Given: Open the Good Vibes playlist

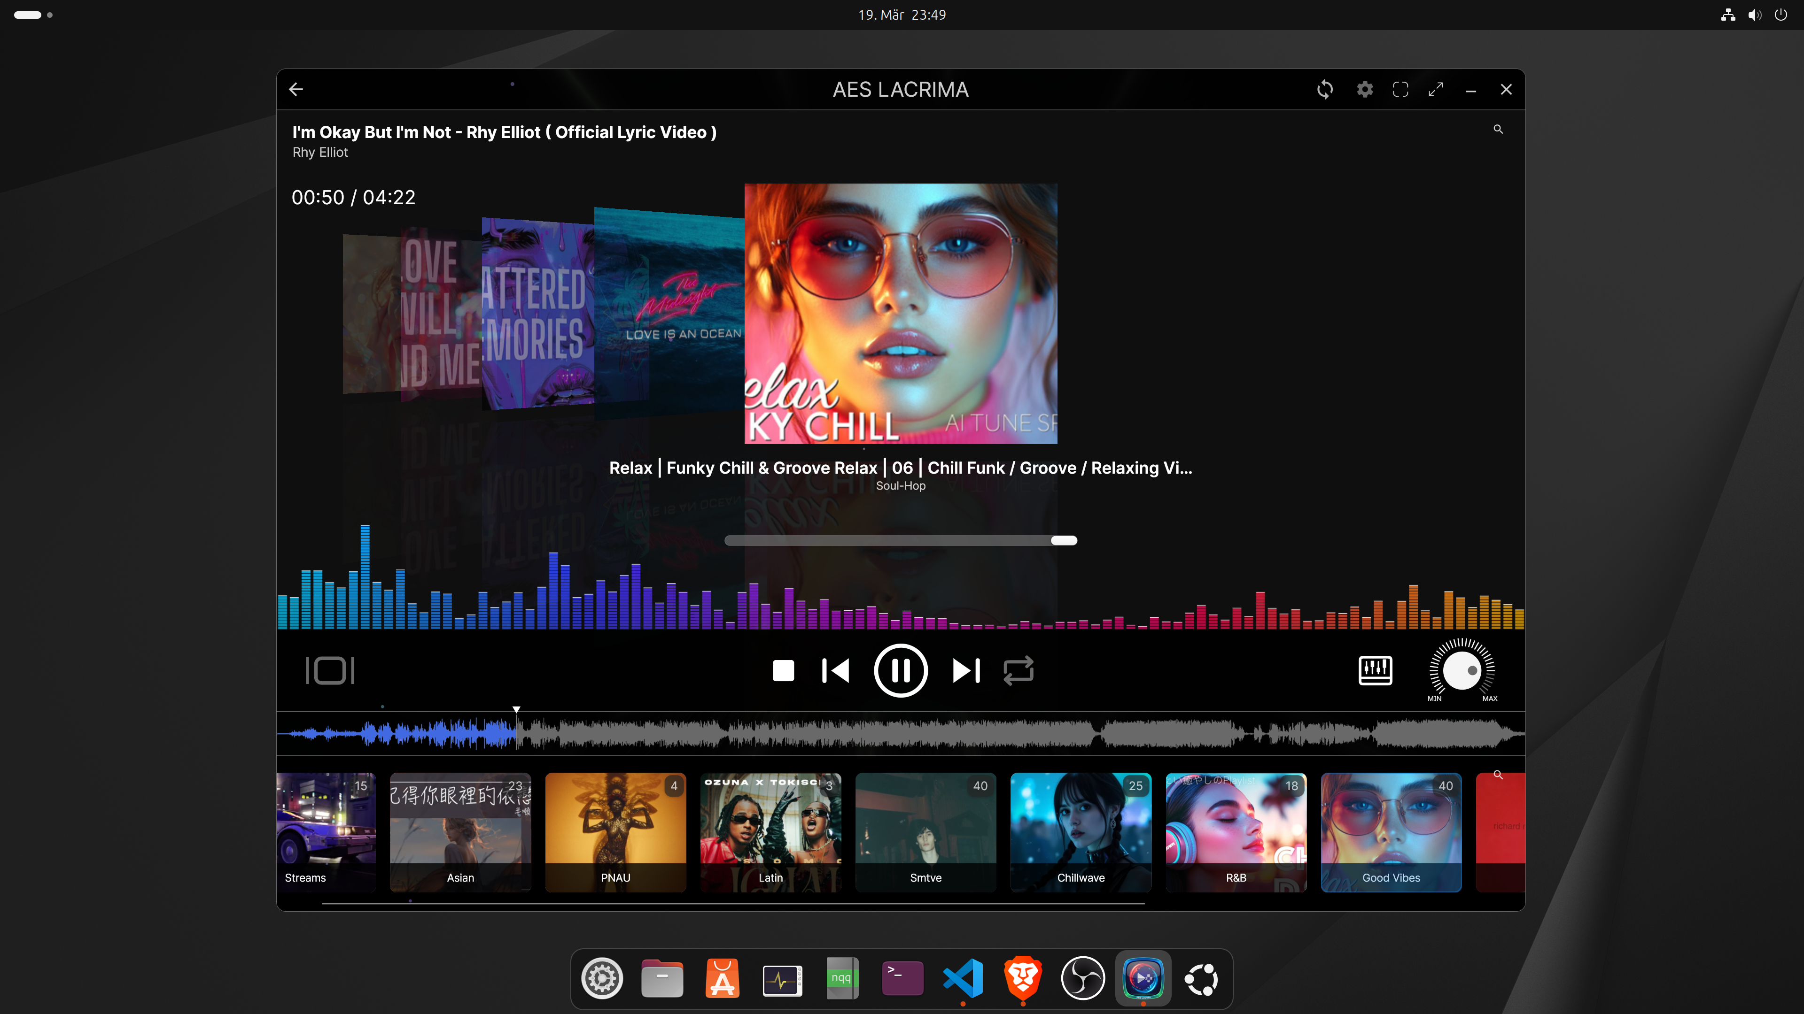Looking at the screenshot, I should point(1391,832).
